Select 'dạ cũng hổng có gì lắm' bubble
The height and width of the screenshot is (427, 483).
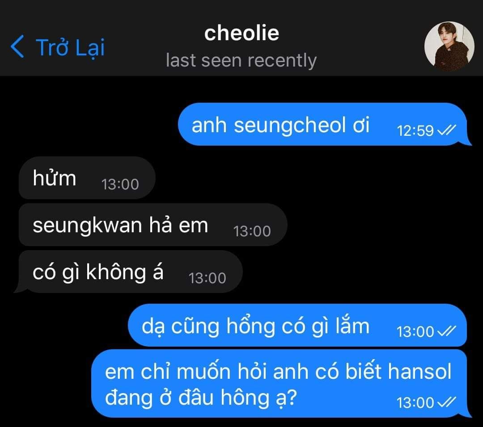[297, 325]
